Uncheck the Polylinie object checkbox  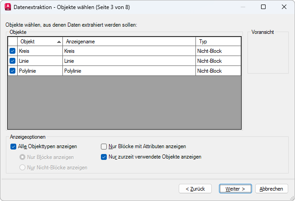(x=12, y=71)
